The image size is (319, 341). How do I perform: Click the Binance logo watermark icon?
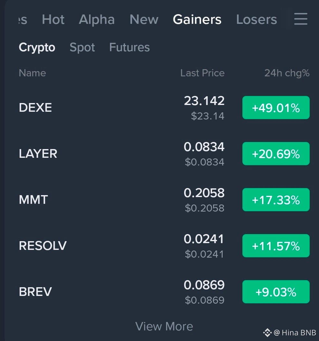click(267, 333)
